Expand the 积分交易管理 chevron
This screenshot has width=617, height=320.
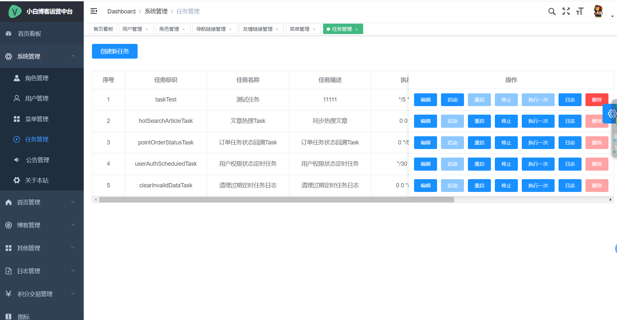[73, 293]
